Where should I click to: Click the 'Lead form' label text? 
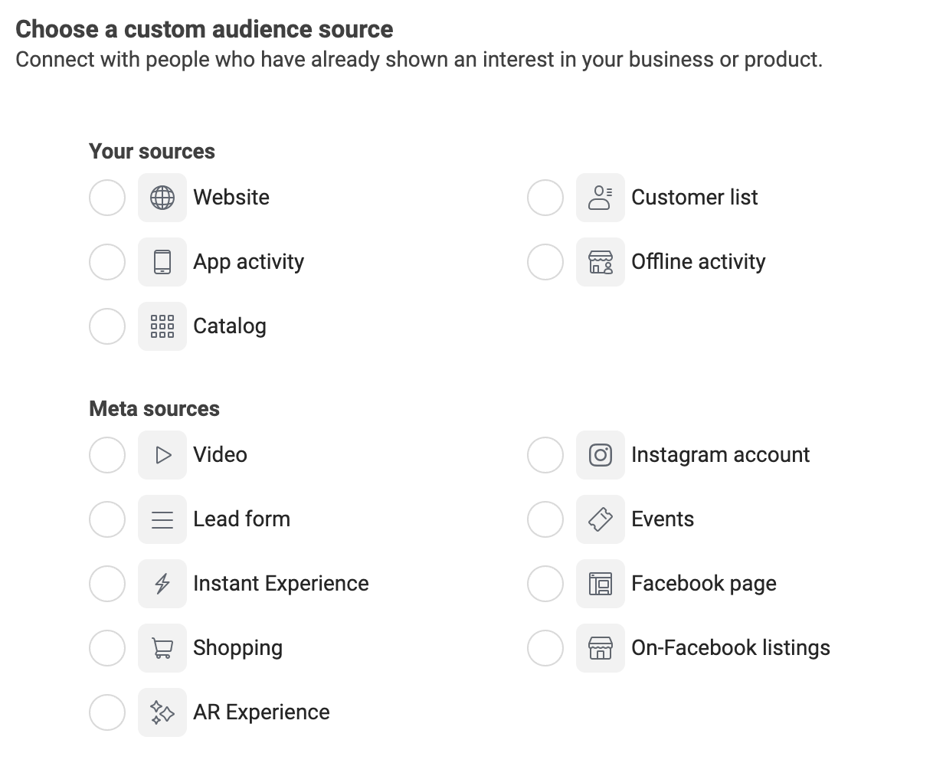pos(242,519)
